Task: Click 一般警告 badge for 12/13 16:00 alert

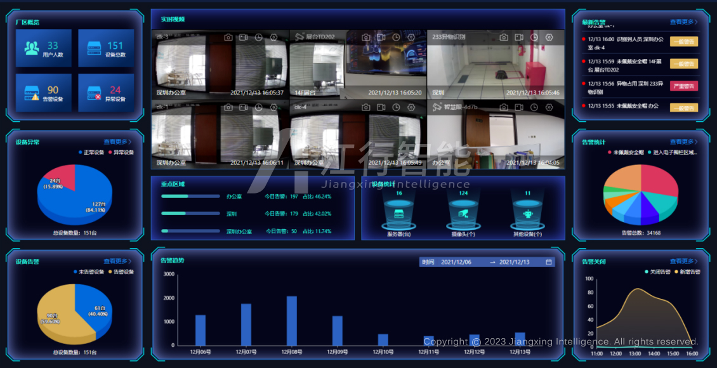Action: tap(684, 41)
